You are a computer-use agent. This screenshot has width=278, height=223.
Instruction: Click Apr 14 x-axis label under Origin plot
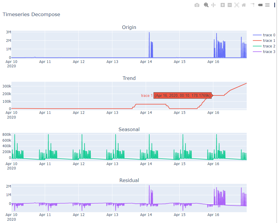pos(146,62)
